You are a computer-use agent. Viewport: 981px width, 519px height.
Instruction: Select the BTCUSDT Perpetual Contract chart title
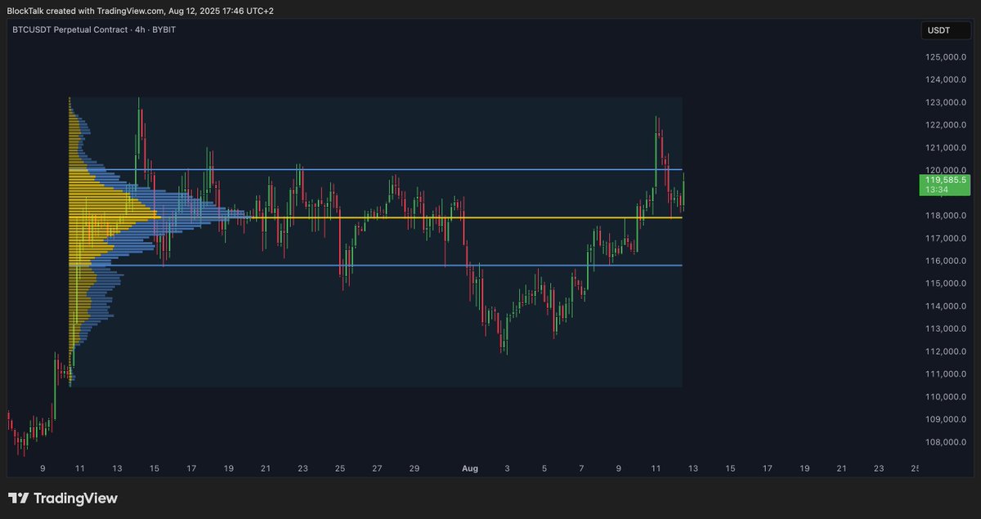click(x=94, y=29)
